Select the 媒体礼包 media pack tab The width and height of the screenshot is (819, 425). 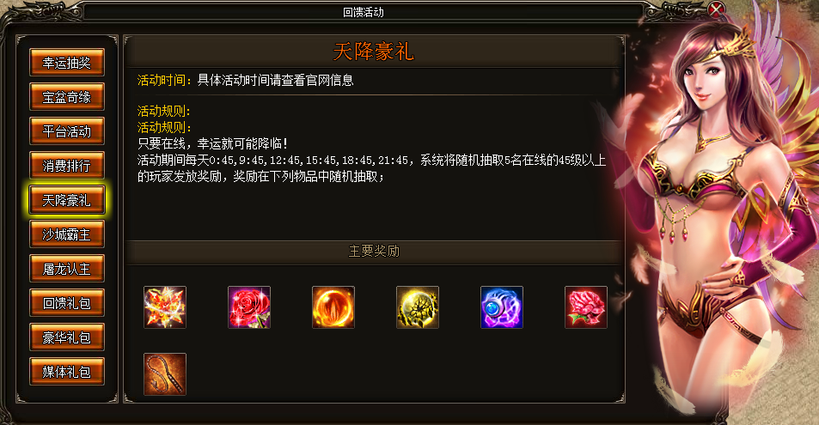click(67, 372)
